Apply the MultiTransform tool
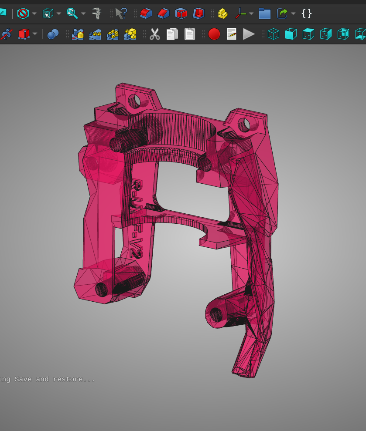The height and width of the screenshot is (431, 366). tap(130, 34)
